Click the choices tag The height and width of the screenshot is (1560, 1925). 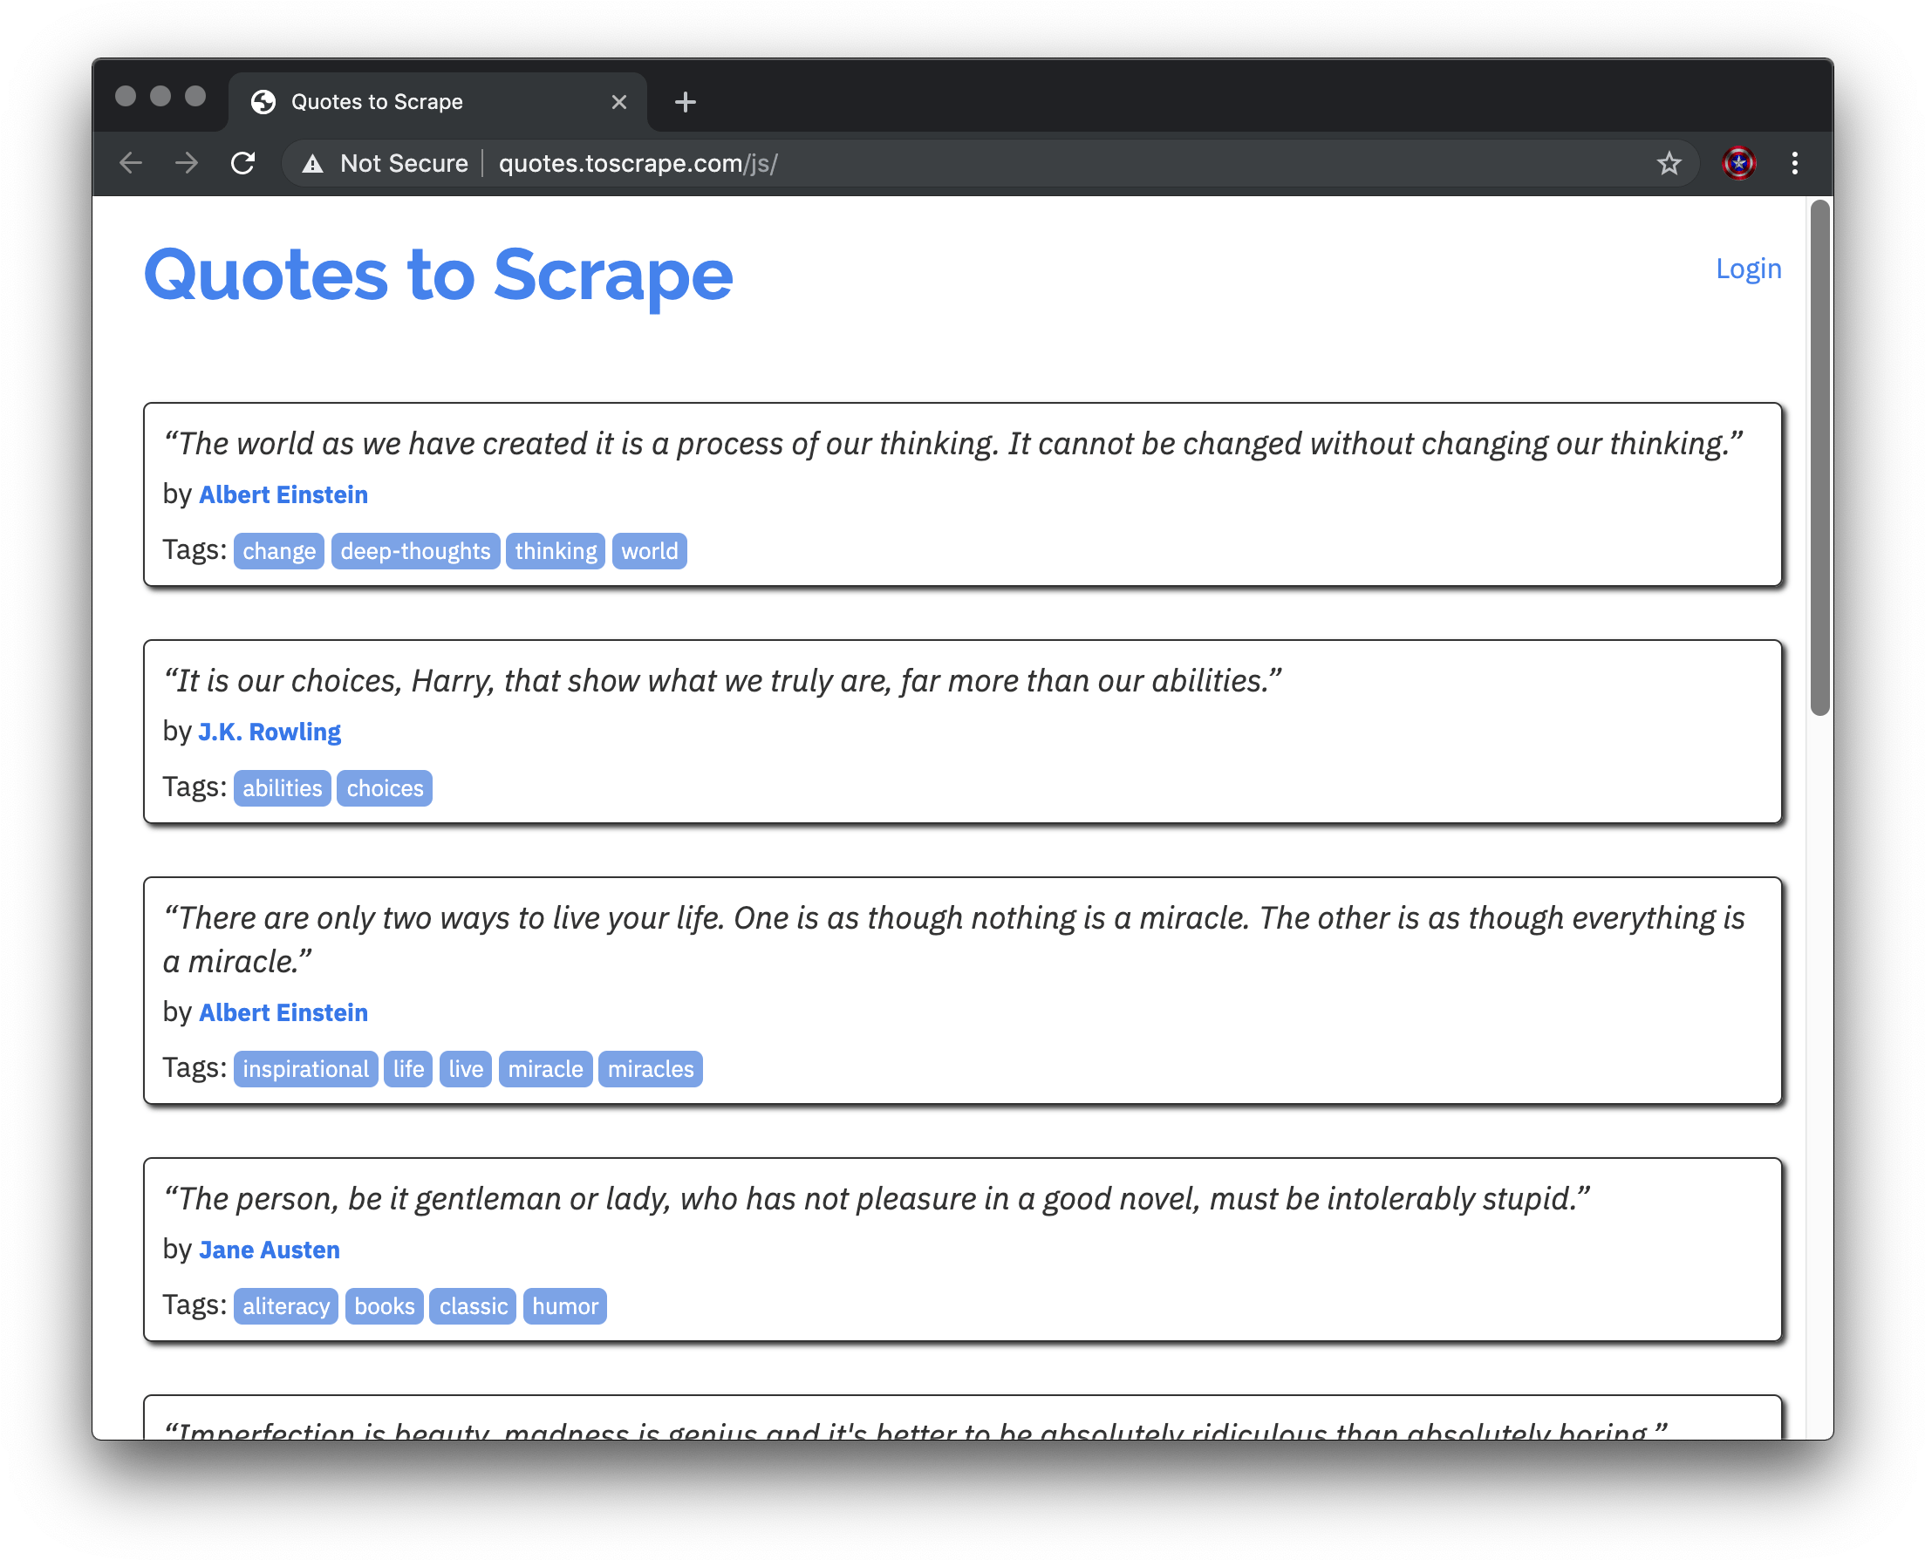click(385, 789)
